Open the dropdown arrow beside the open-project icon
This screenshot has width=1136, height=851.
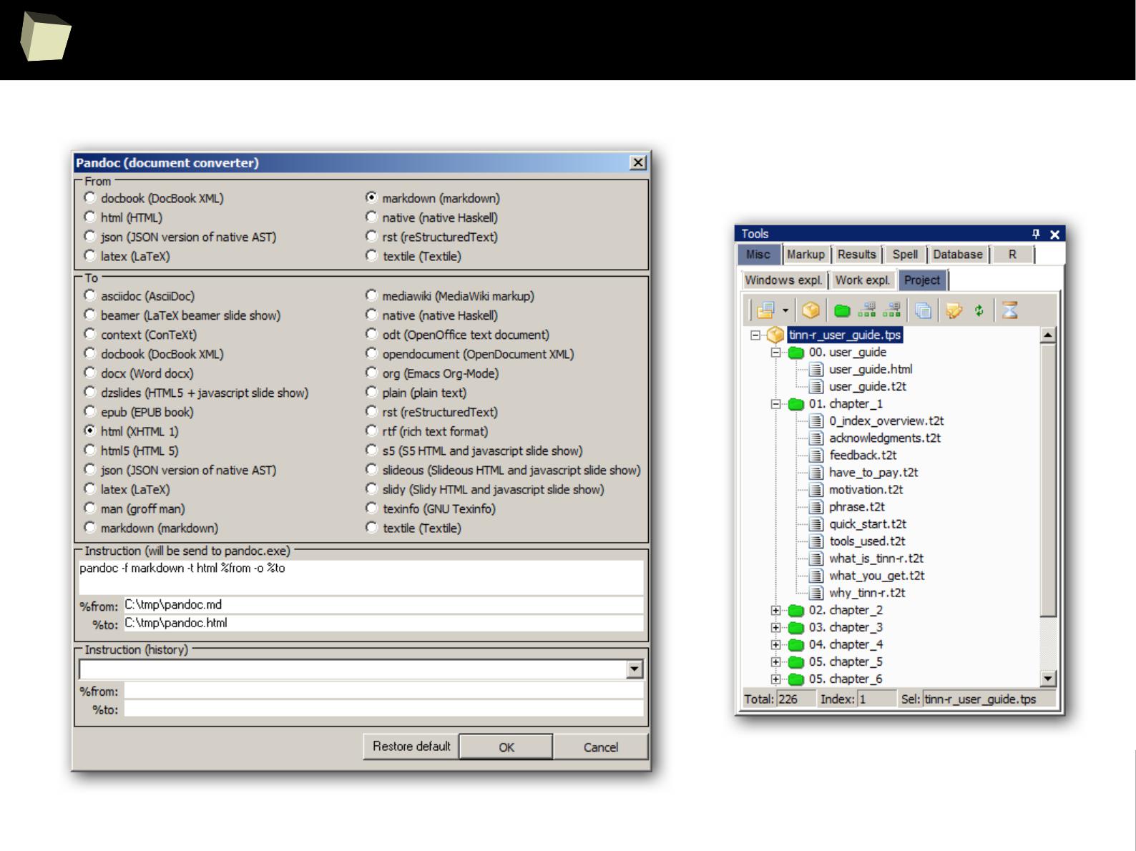tap(785, 310)
